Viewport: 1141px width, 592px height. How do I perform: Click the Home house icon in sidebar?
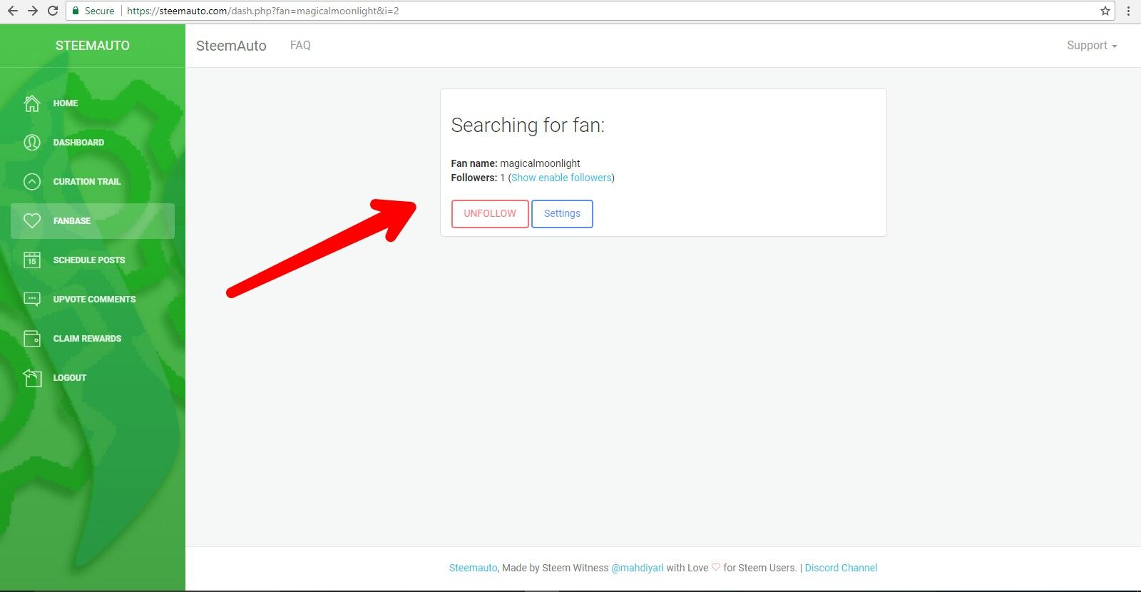[32, 103]
